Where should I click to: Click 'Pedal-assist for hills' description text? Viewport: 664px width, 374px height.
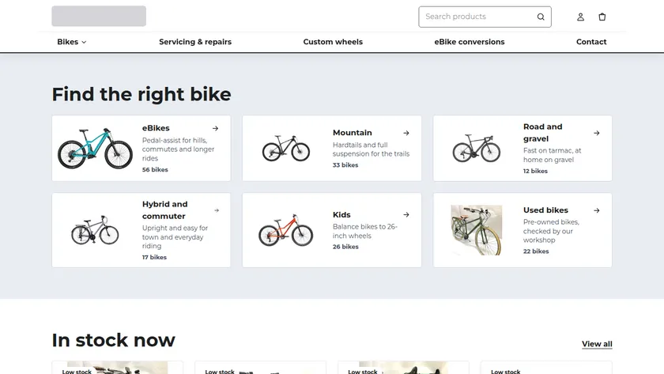pyautogui.click(x=179, y=149)
